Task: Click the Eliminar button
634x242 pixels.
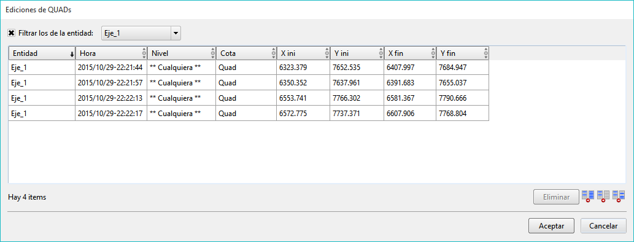Action: pos(557,197)
